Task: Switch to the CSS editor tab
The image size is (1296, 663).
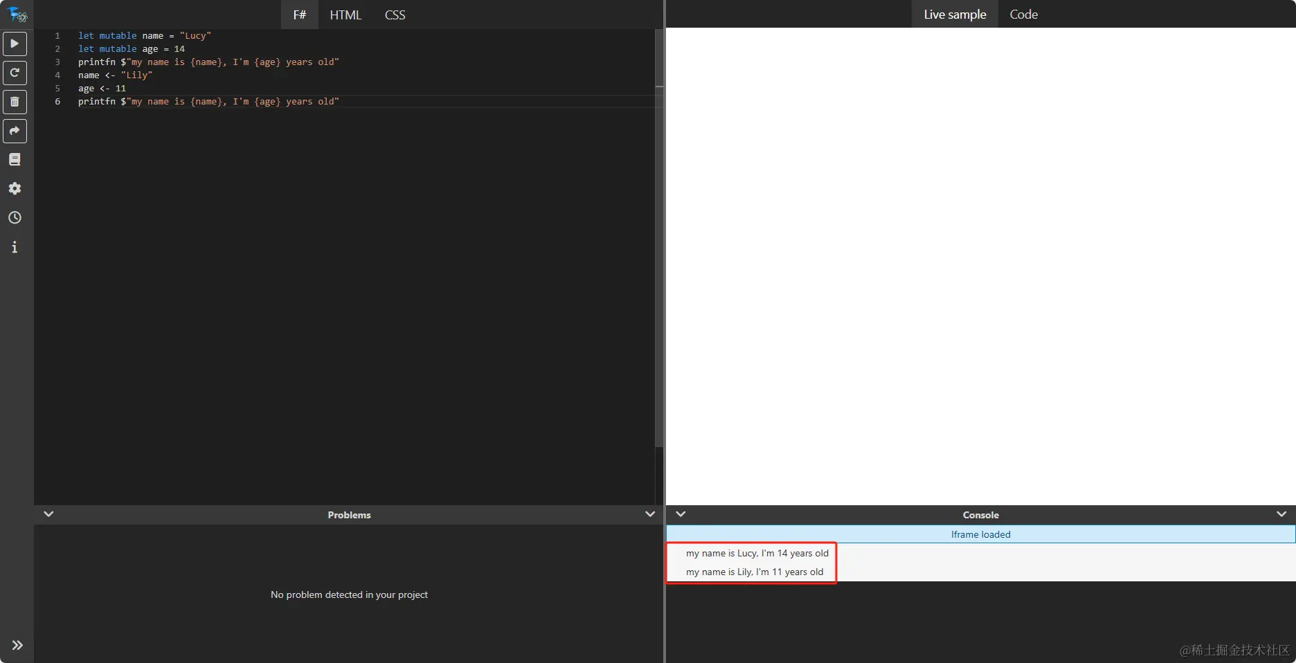Action: click(x=395, y=15)
